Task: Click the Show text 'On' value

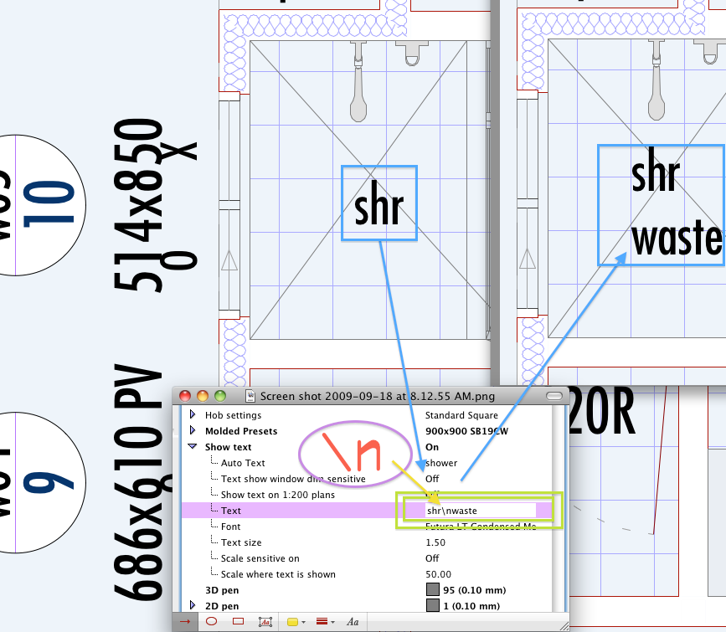Action: point(432,447)
